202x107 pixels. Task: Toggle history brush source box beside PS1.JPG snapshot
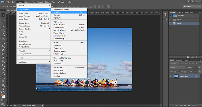(171, 16)
